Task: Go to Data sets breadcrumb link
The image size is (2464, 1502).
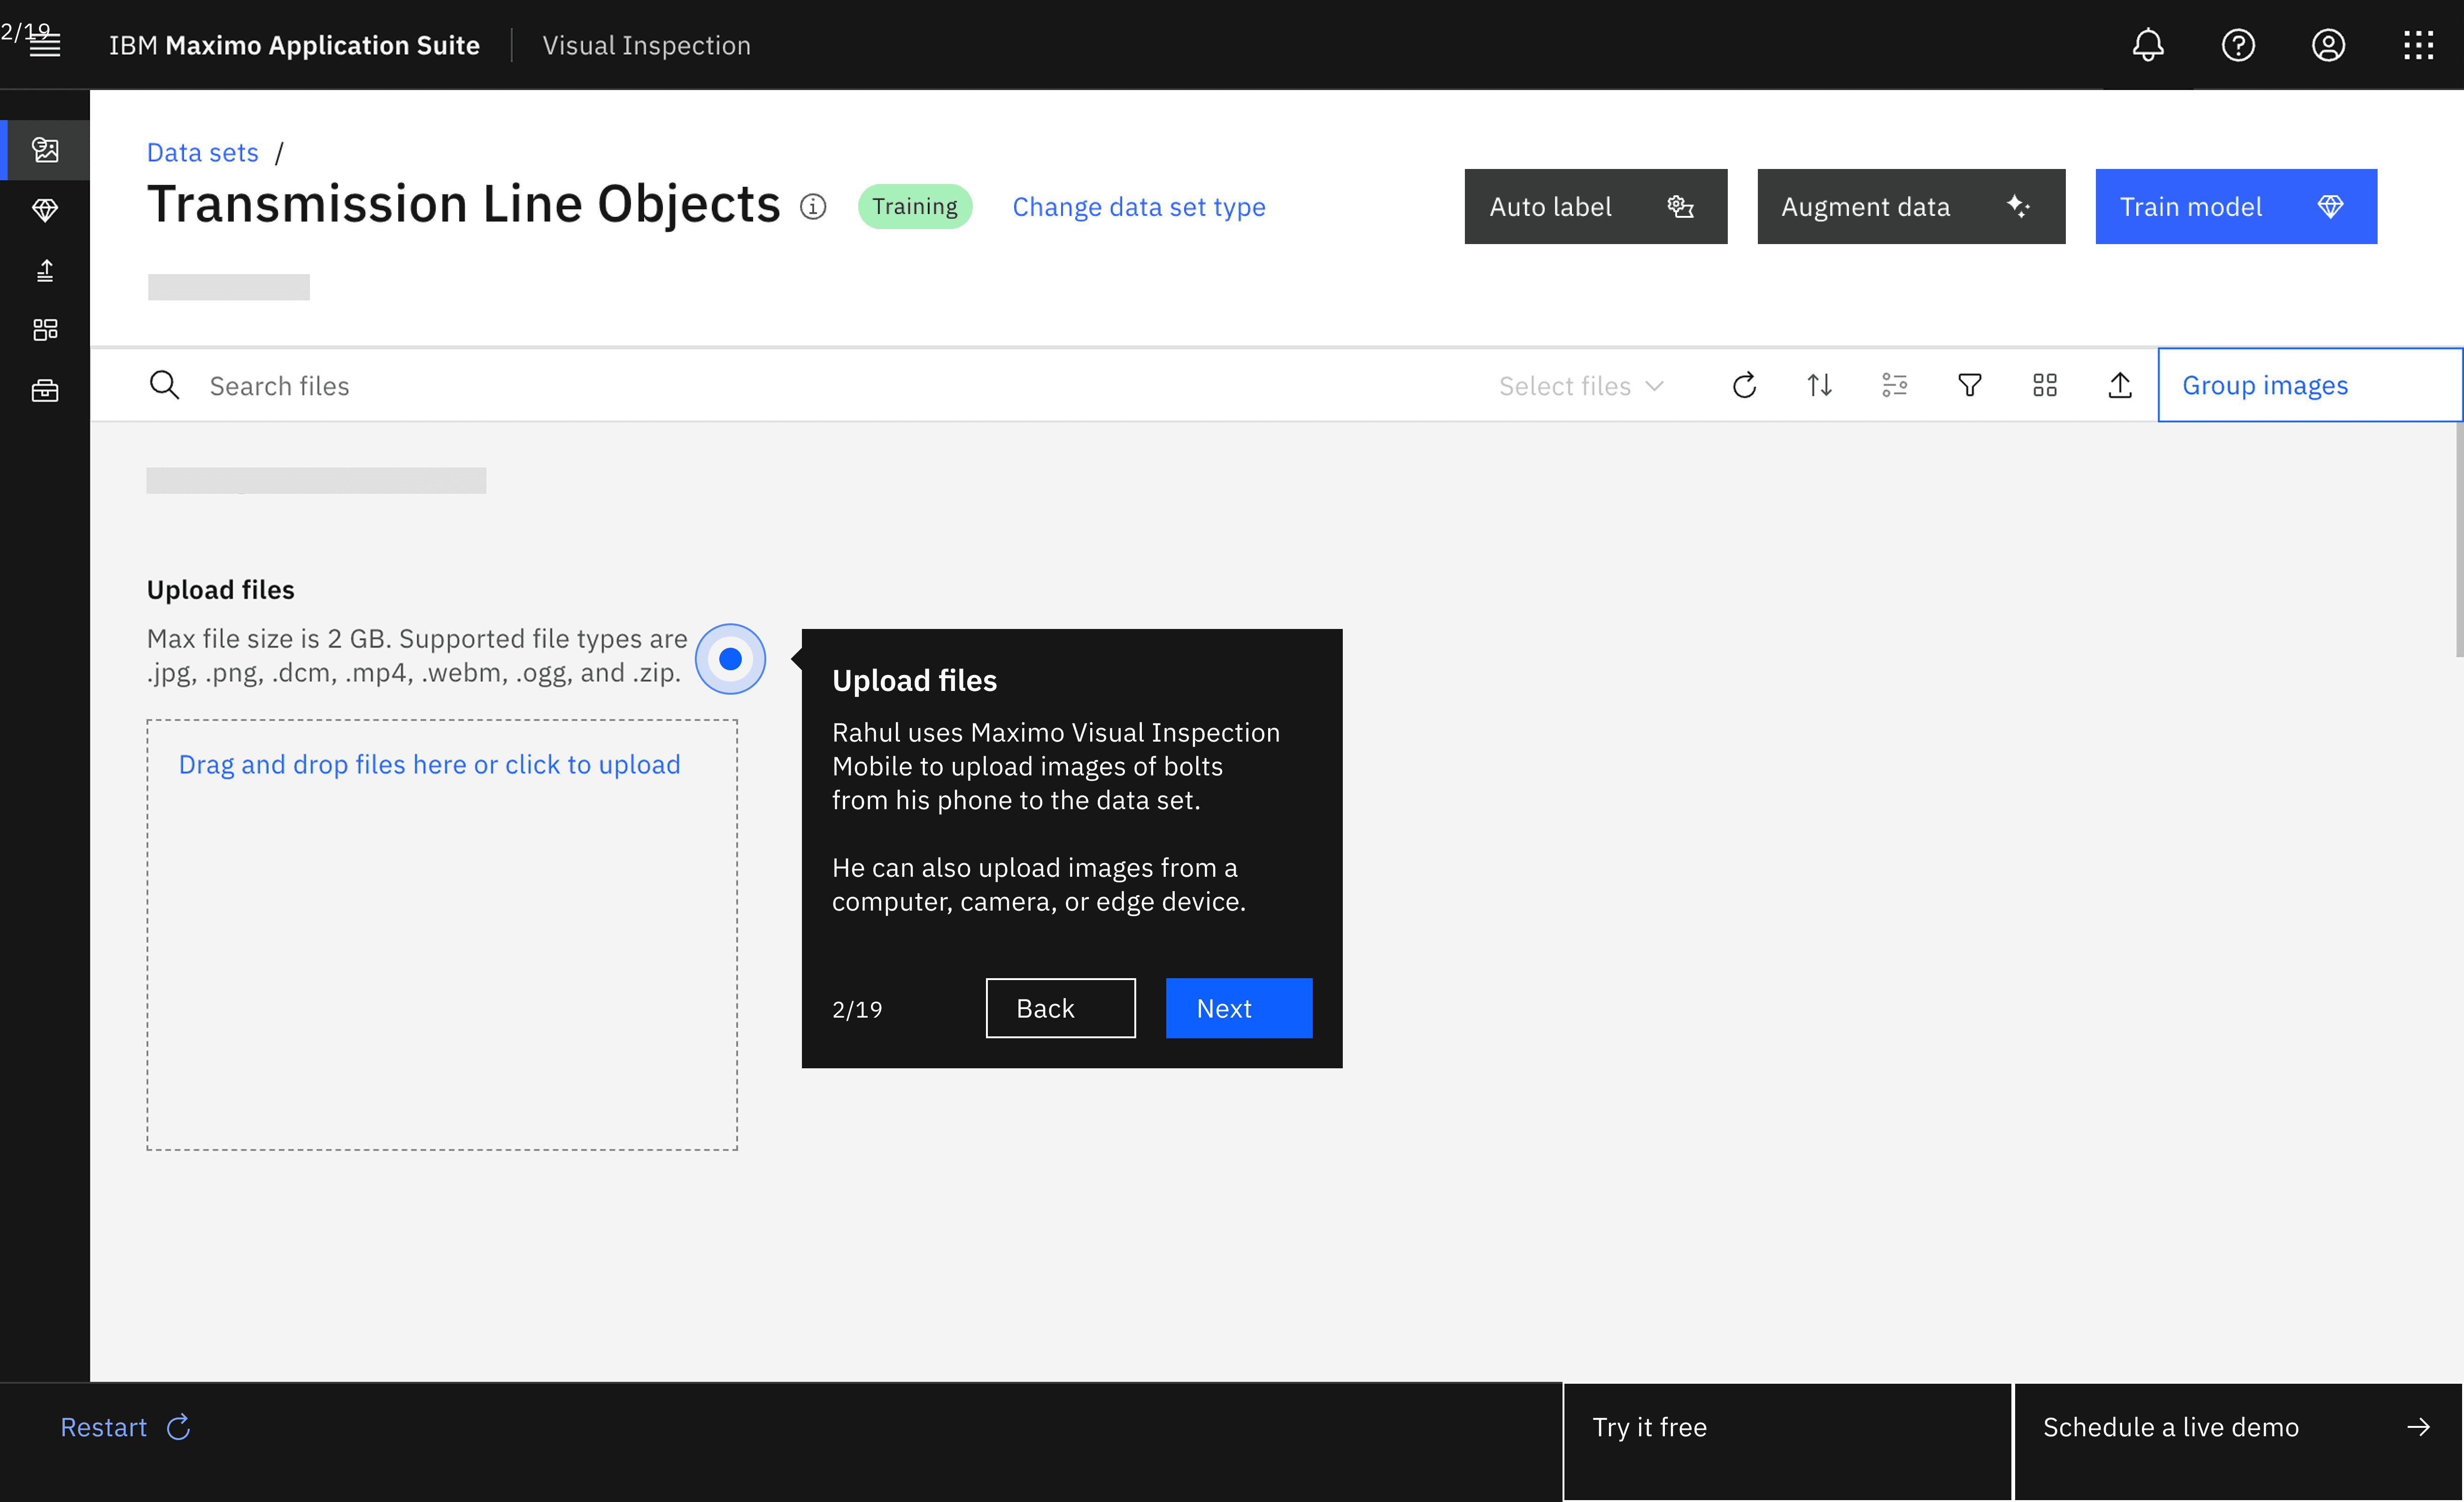Action: [x=202, y=152]
